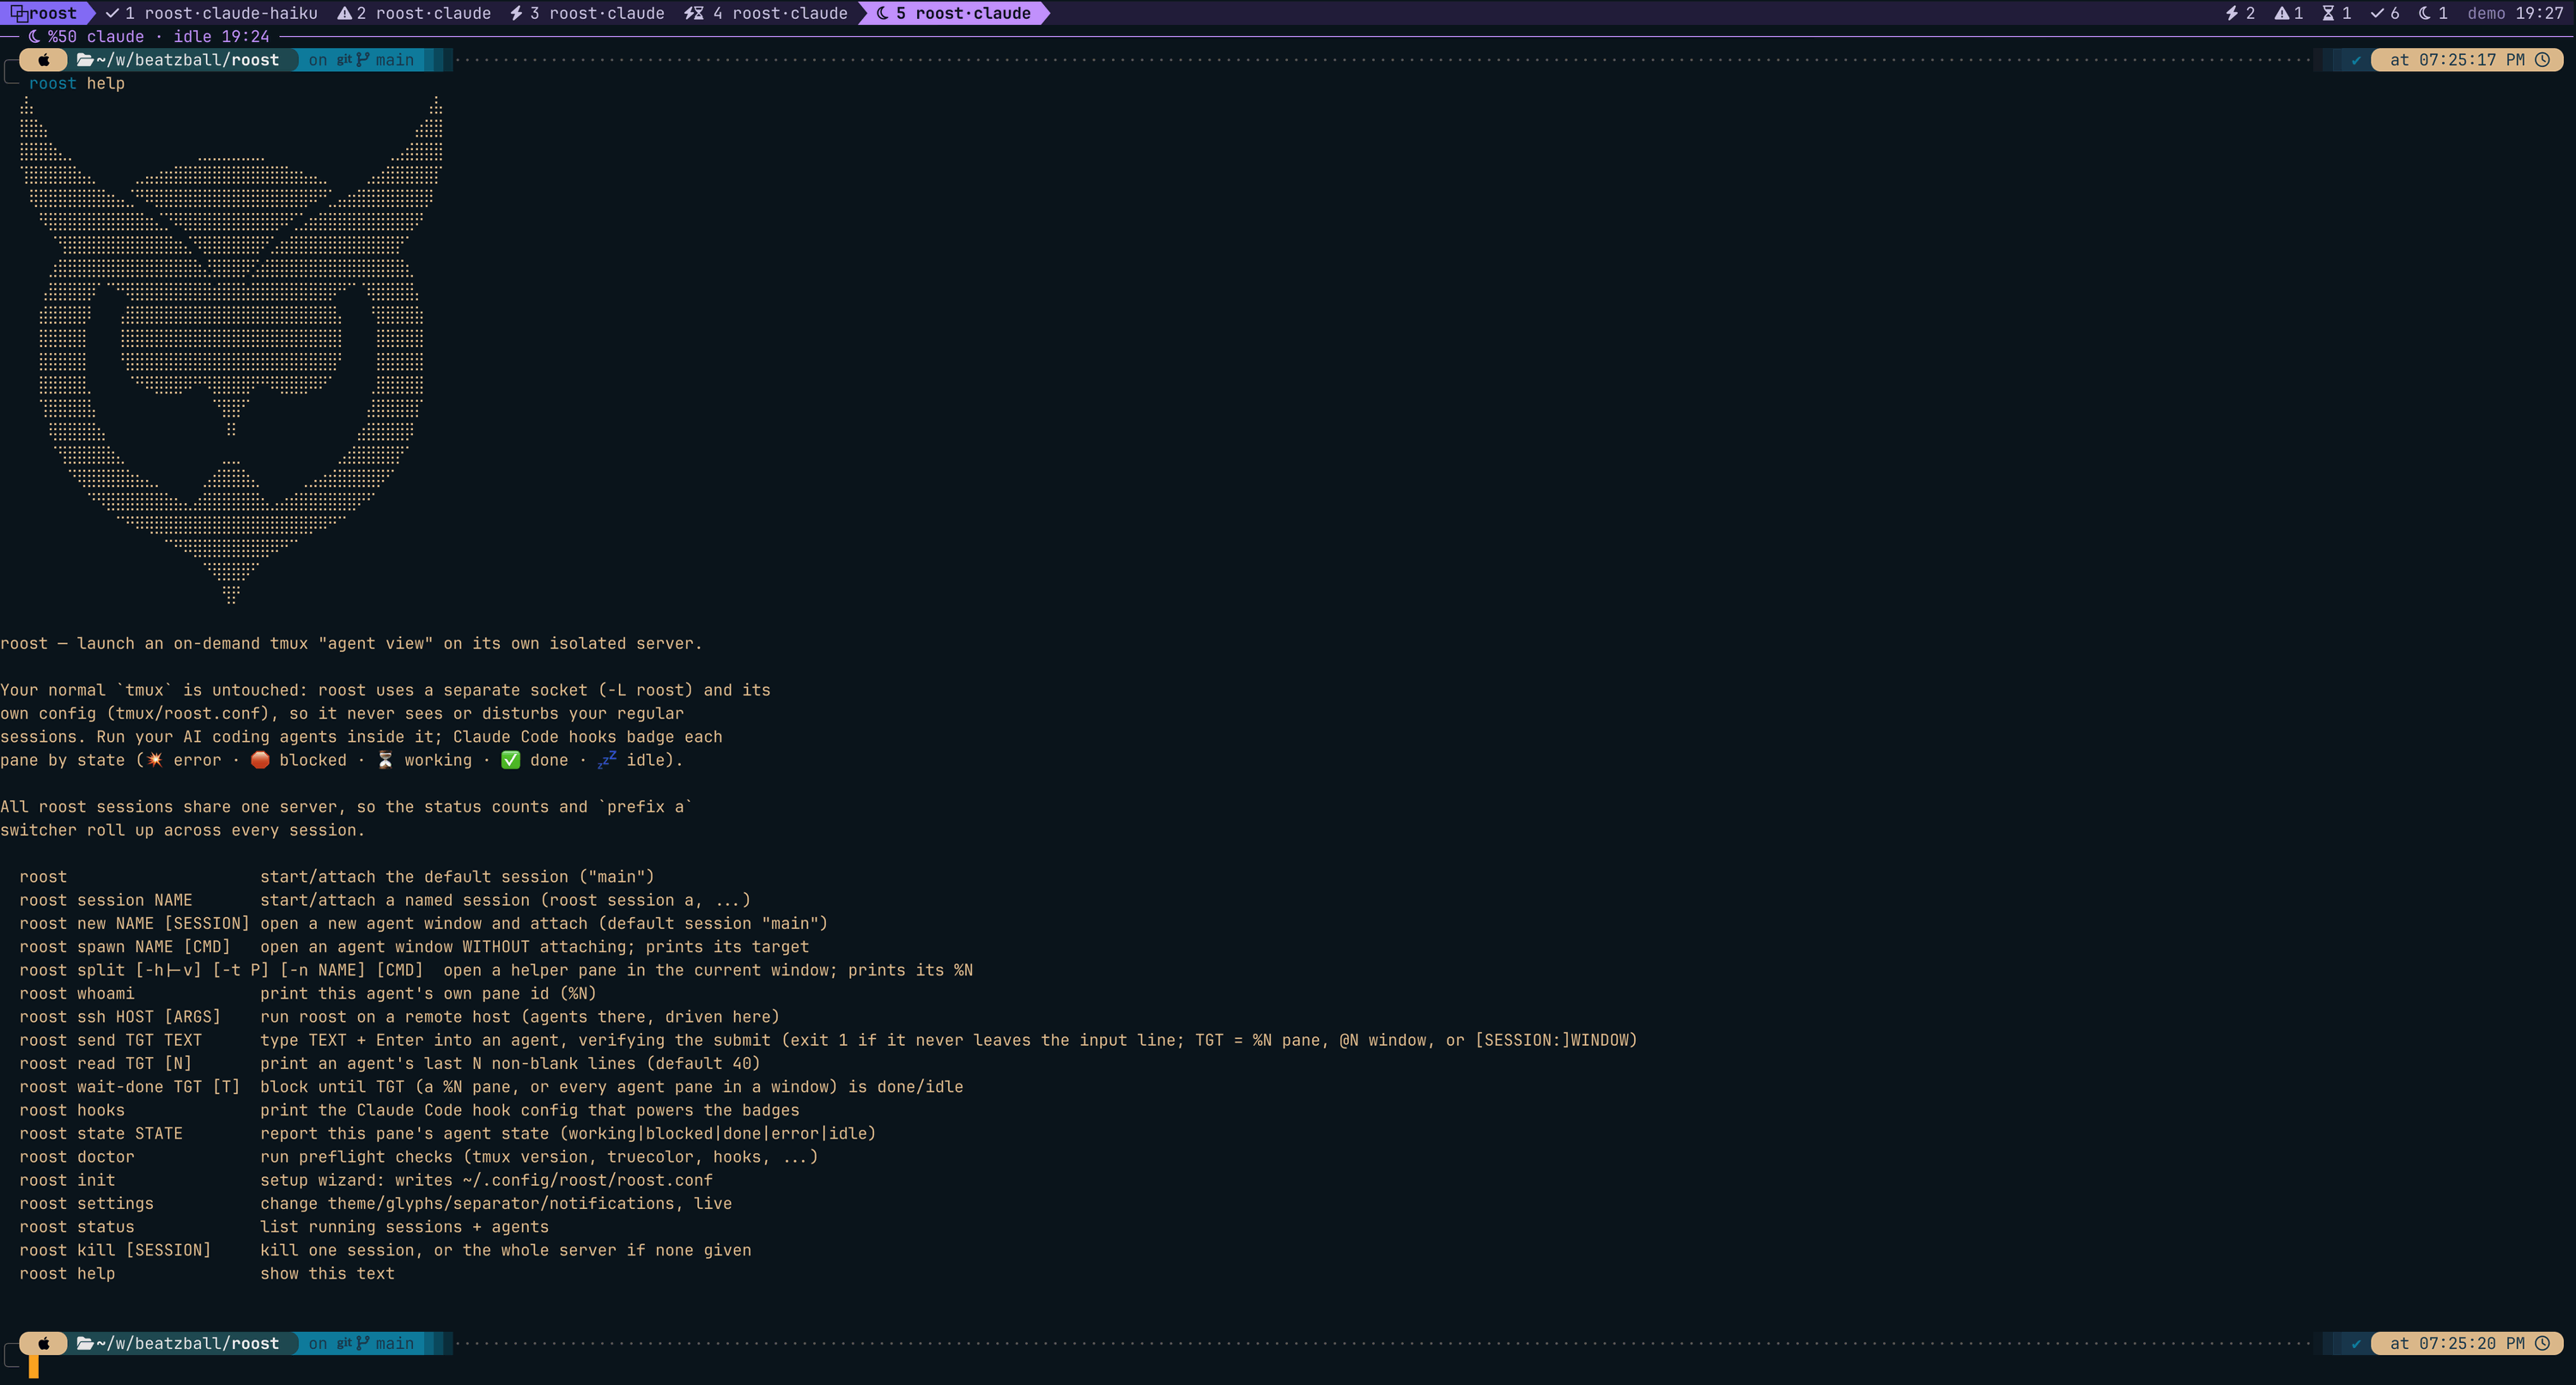Click the typed 'roost help' command

[x=77, y=83]
